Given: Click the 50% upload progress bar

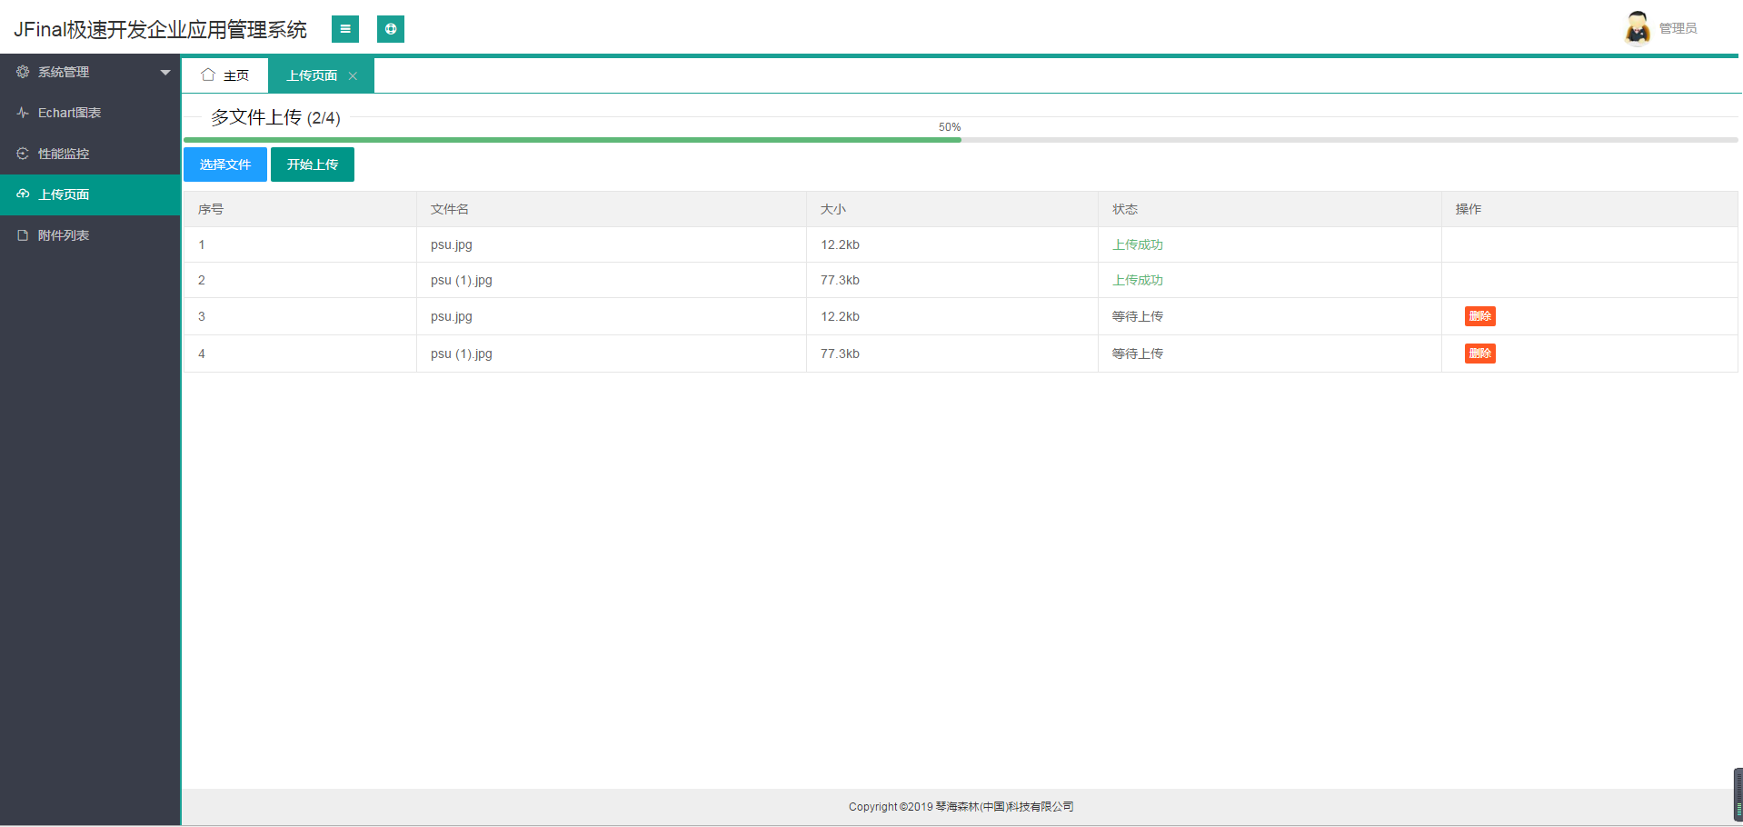Looking at the screenshot, I should click(x=961, y=140).
